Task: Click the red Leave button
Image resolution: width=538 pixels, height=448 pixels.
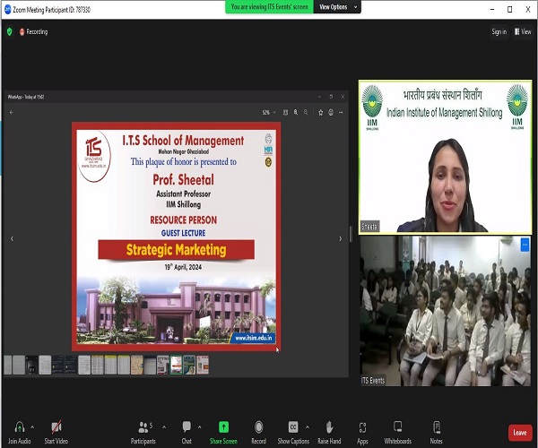Action: click(520, 433)
